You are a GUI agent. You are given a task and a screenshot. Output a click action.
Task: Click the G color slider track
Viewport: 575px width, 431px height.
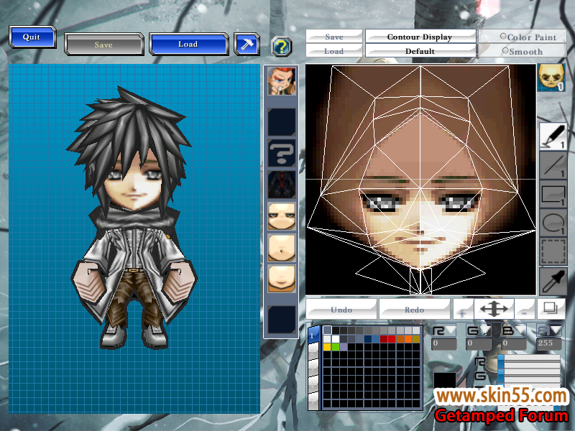(x=529, y=374)
